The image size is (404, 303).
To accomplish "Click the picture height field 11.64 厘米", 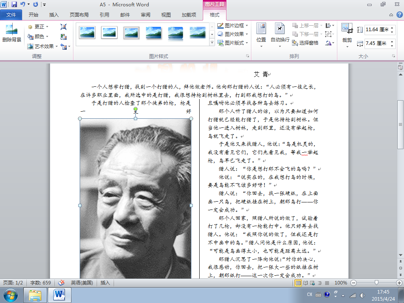I will (377, 30).
